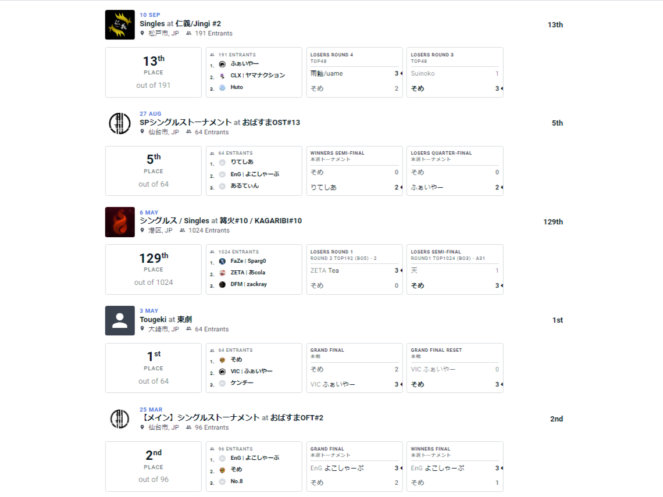This screenshot has width=663, height=497.
Task: Click the おばすまOST#13 tournament logo
Action: 120,123
